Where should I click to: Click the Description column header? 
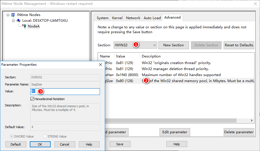(197, 56)
